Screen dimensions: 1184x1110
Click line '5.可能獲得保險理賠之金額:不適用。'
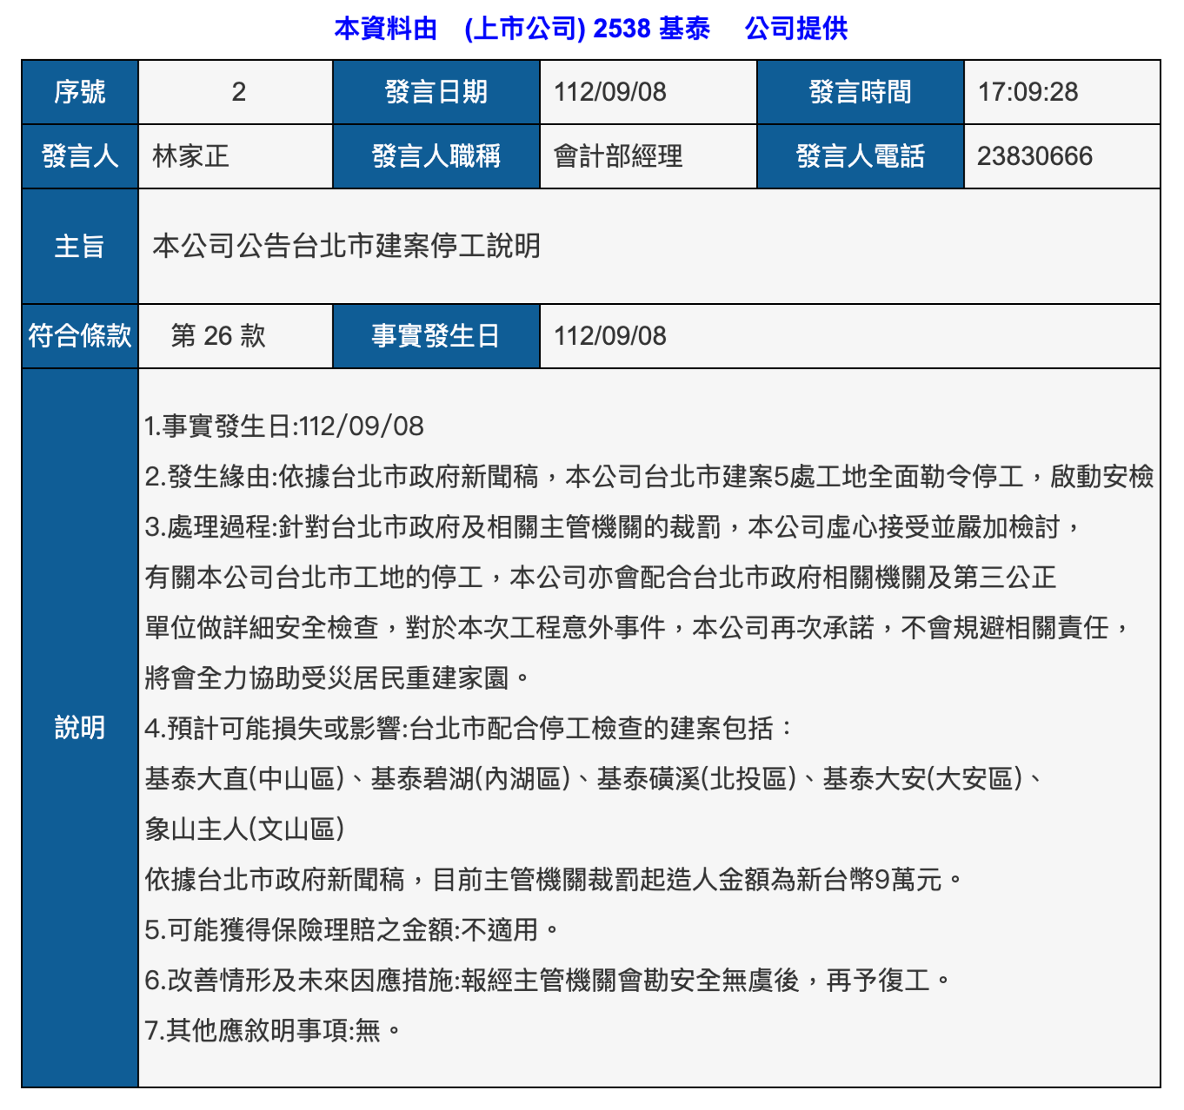(x=352, y=930)
